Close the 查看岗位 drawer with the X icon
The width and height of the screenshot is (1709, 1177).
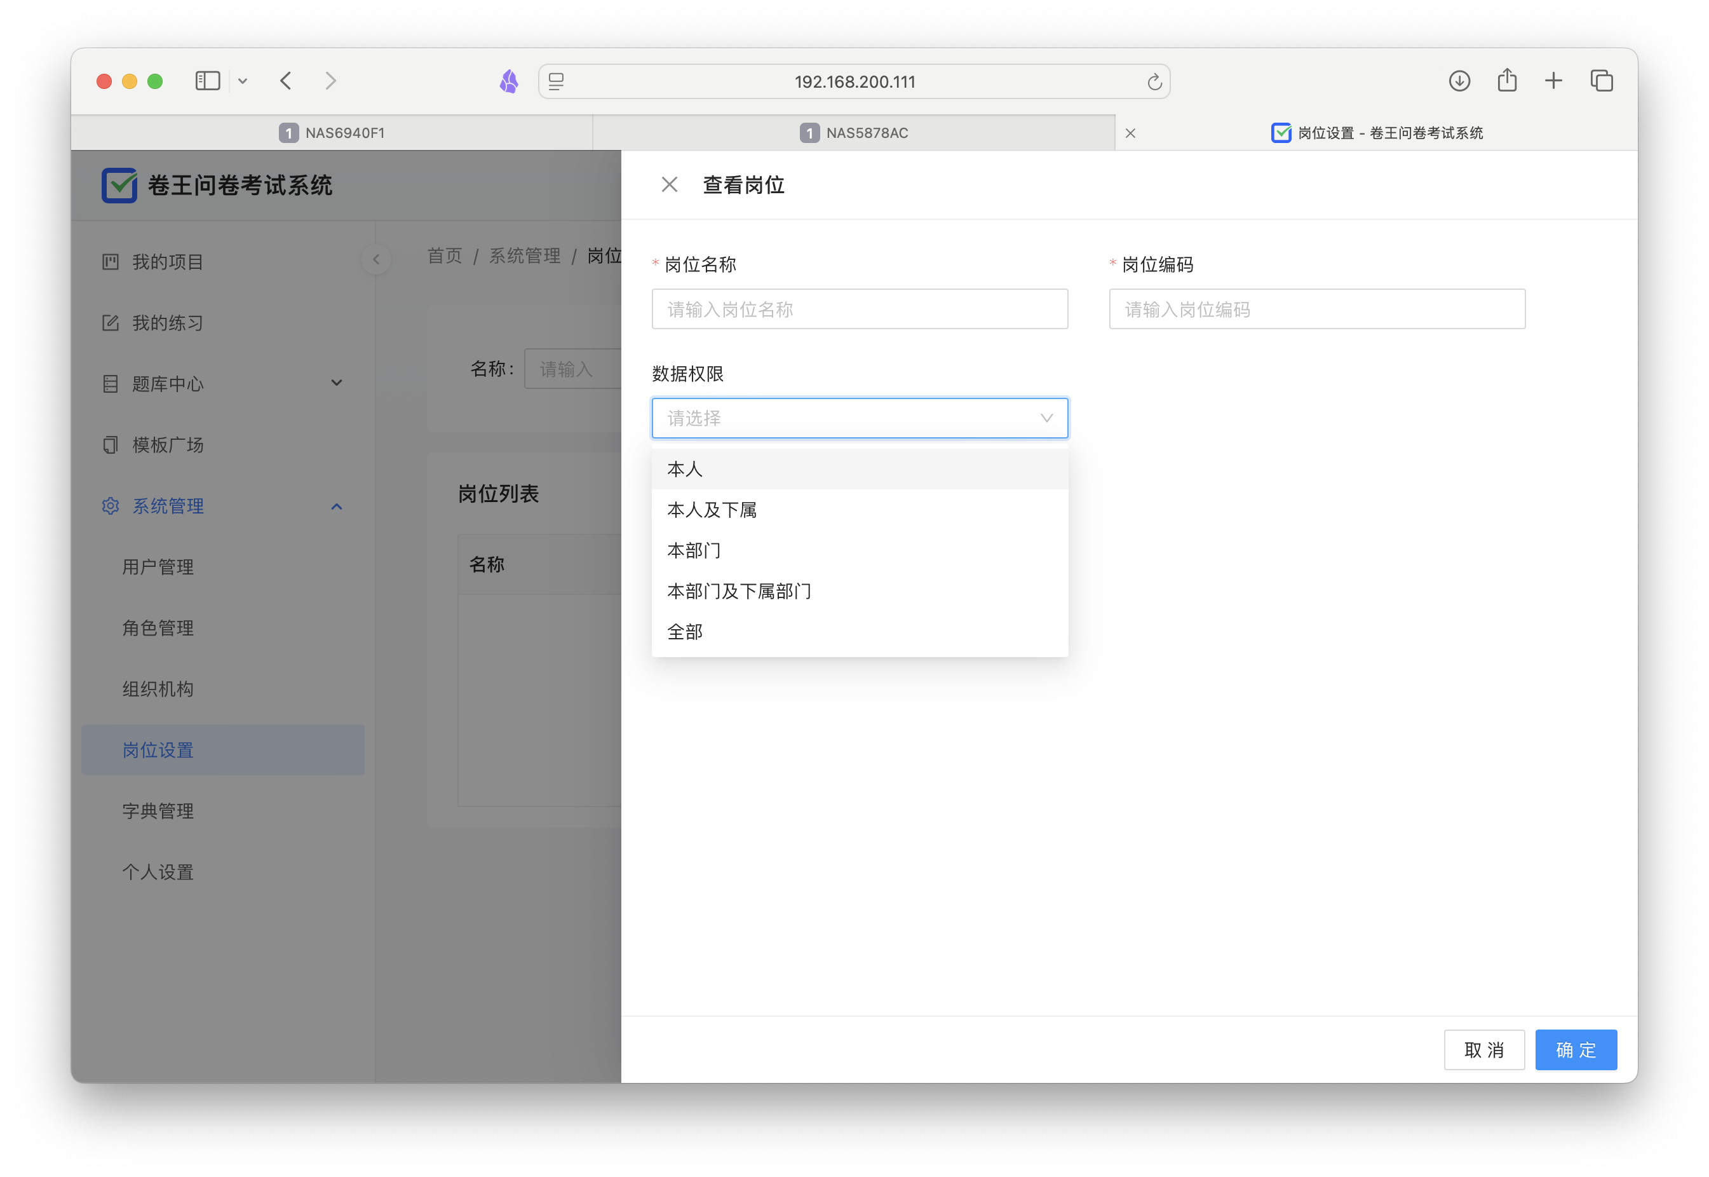coord(669,184)
